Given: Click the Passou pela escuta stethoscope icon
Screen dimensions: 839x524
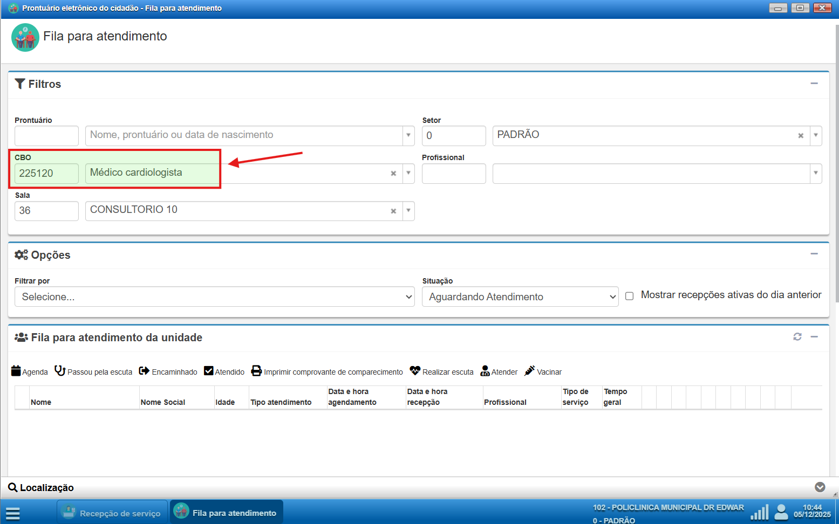Looking at the screenshot, I should click(x=60, y=371).
